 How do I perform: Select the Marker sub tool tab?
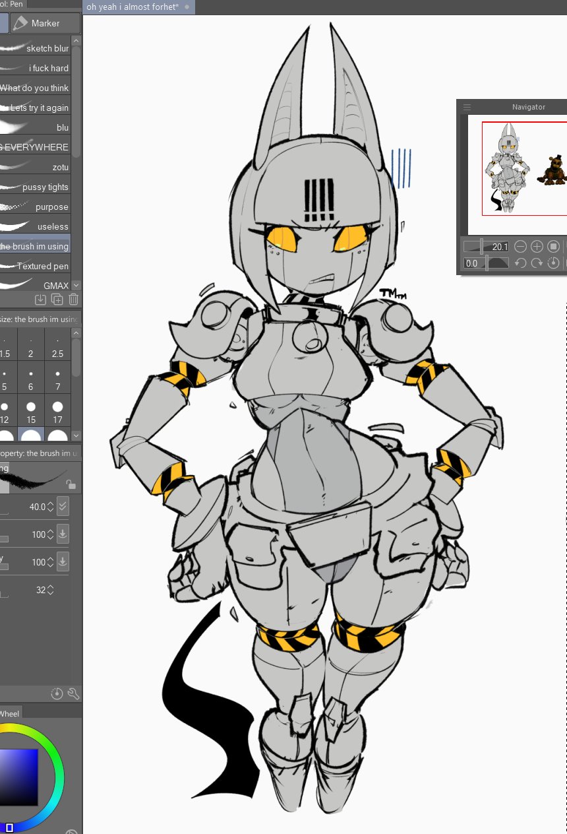tap(45, 23)
